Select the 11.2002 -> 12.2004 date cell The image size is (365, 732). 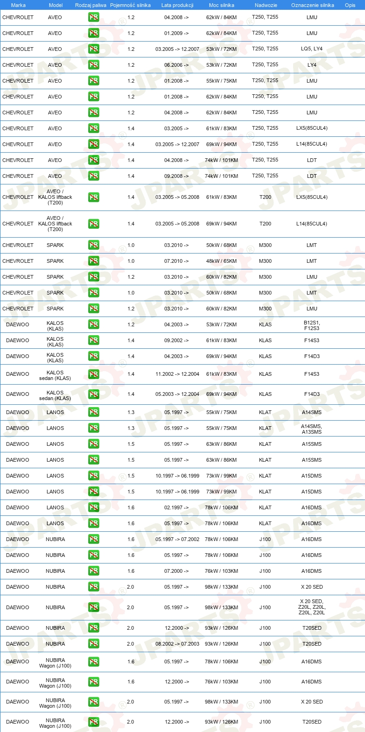coord(177,374)
